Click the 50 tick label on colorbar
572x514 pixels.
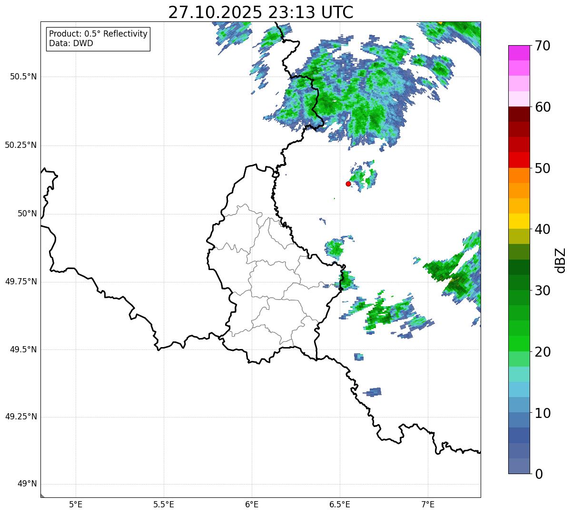(543, 168)
